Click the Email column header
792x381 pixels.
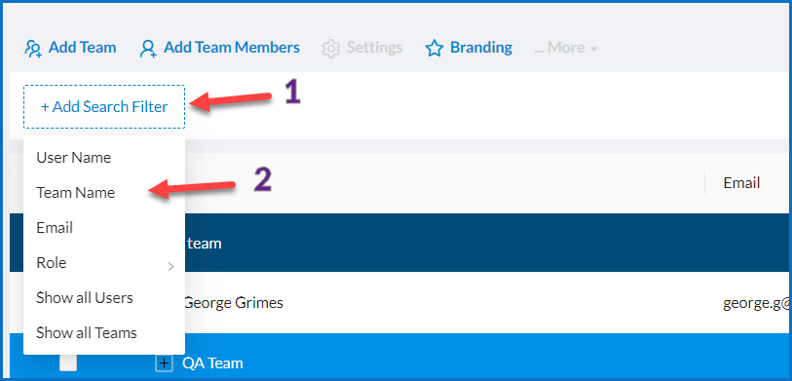click(x=741, y=182)
